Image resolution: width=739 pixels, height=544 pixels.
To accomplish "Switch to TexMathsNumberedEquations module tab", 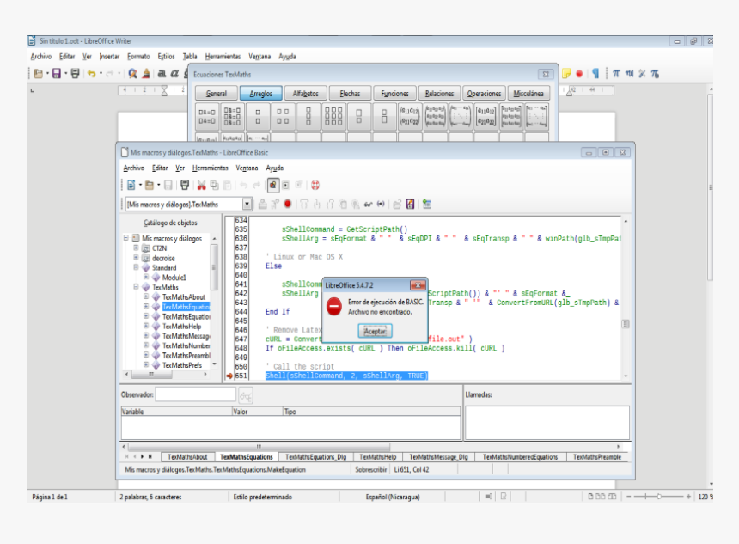I will tap(520, 457).
